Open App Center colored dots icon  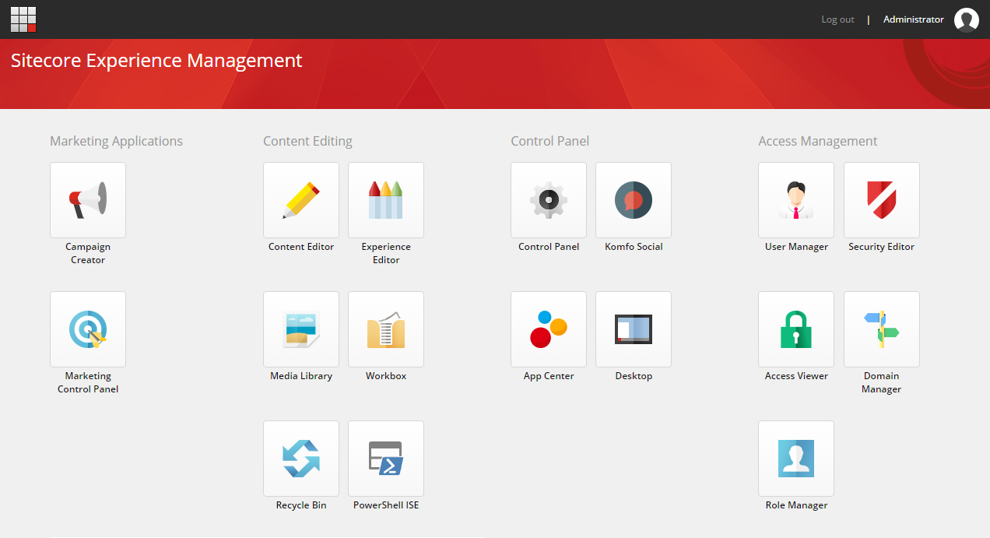(549, 329)
